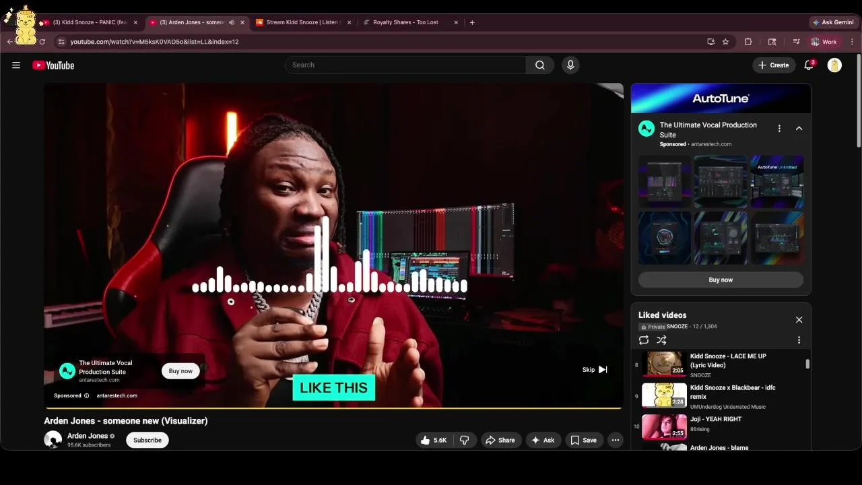862x485 pixels.
Task: Start voice search with microphone icon
Action: [x=570, y=65]
